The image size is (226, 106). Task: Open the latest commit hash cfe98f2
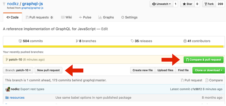pyautogui.click(x=196, y=89)
